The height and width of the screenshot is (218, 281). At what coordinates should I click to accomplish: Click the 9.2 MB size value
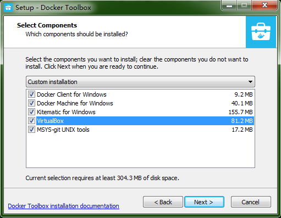244,94
